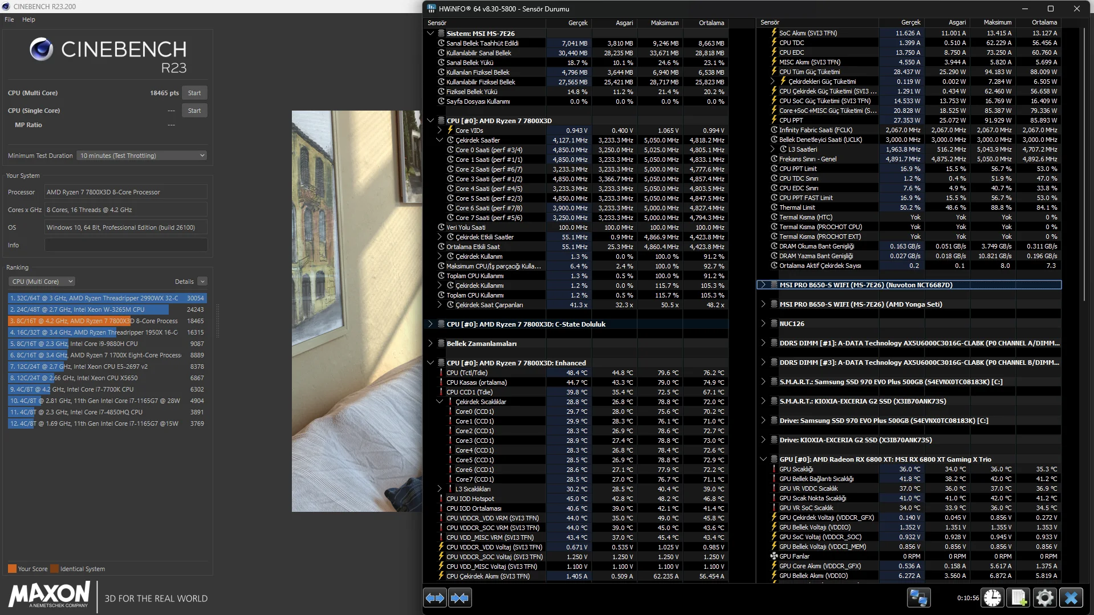This screenshot has height=615, width=1094.
Task: Click the shrink columns arrows icon in HWiNFO
Action: point(459,598)
